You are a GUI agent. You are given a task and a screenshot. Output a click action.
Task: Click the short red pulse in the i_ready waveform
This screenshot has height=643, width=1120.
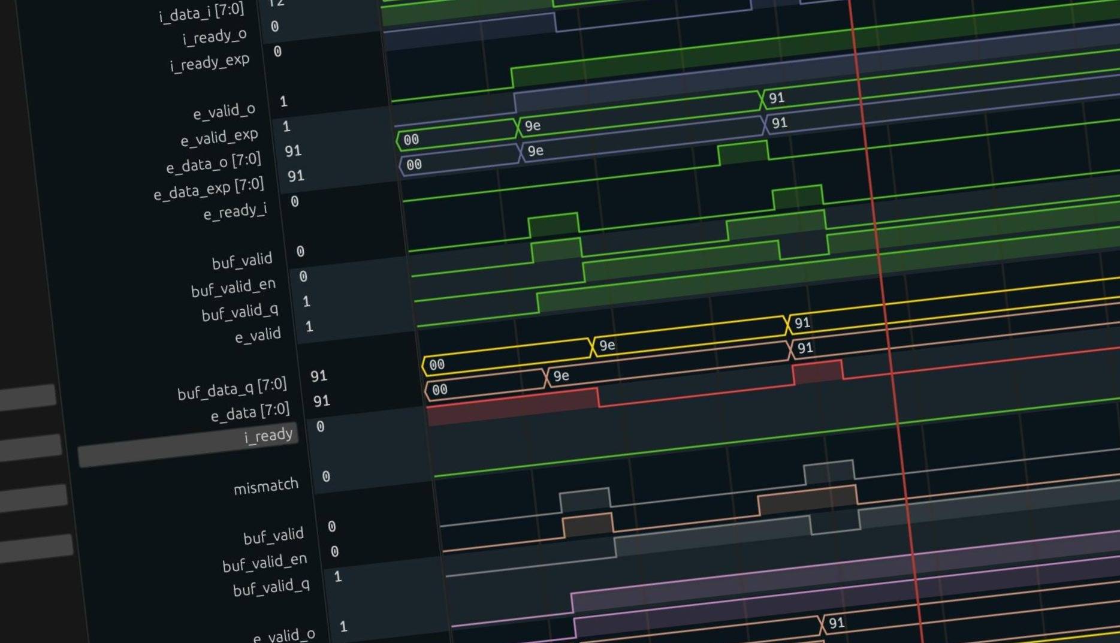pos(817,372)
